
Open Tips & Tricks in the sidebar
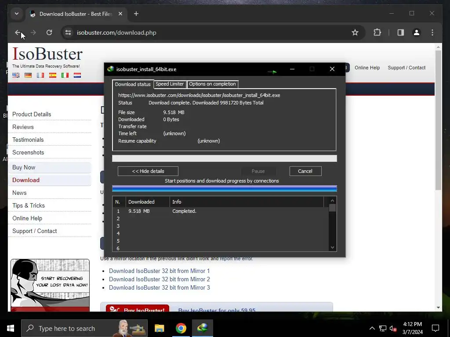[29, 205]
